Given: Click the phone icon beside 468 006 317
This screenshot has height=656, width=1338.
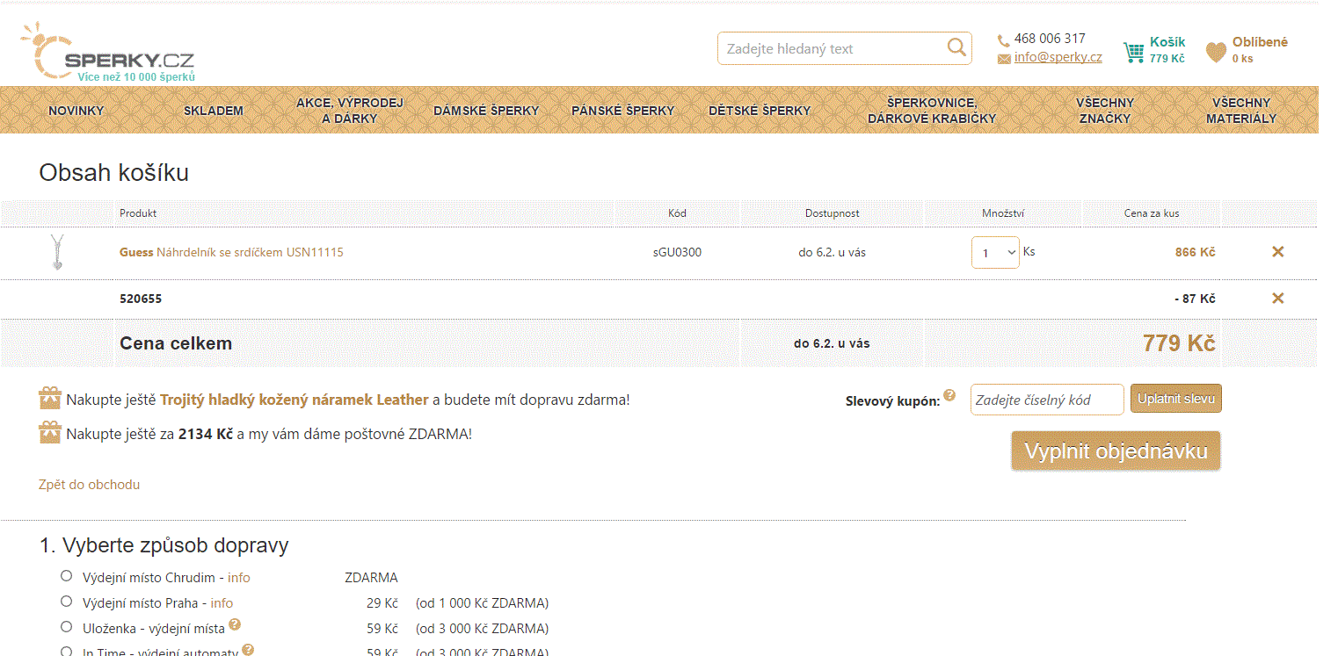Looking at the screenshot, I should [1004, 40].
